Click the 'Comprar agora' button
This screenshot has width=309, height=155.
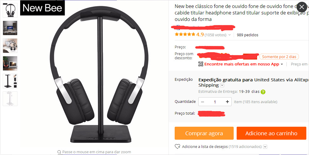point(204,133)
